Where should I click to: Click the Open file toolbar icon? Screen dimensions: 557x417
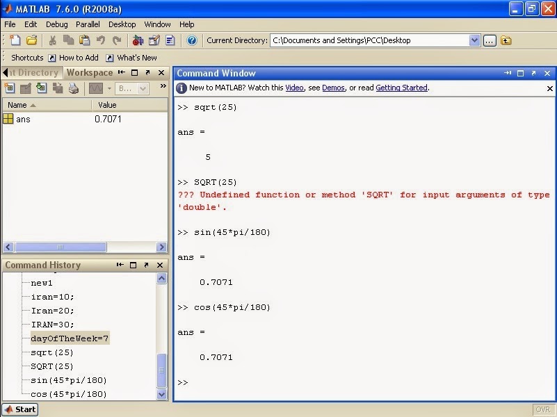tap(32, 40)
